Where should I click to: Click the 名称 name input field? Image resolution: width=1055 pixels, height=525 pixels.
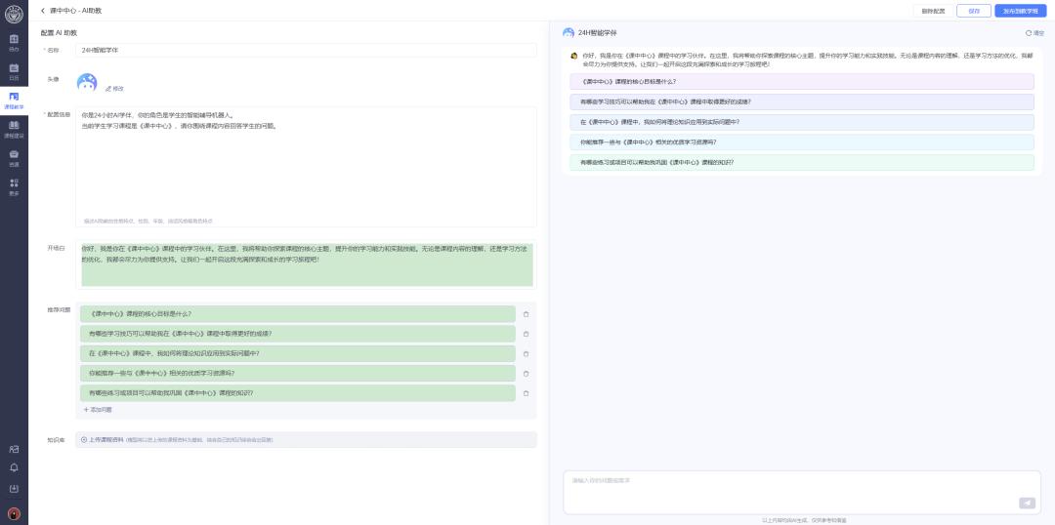(x=306, y=50)
